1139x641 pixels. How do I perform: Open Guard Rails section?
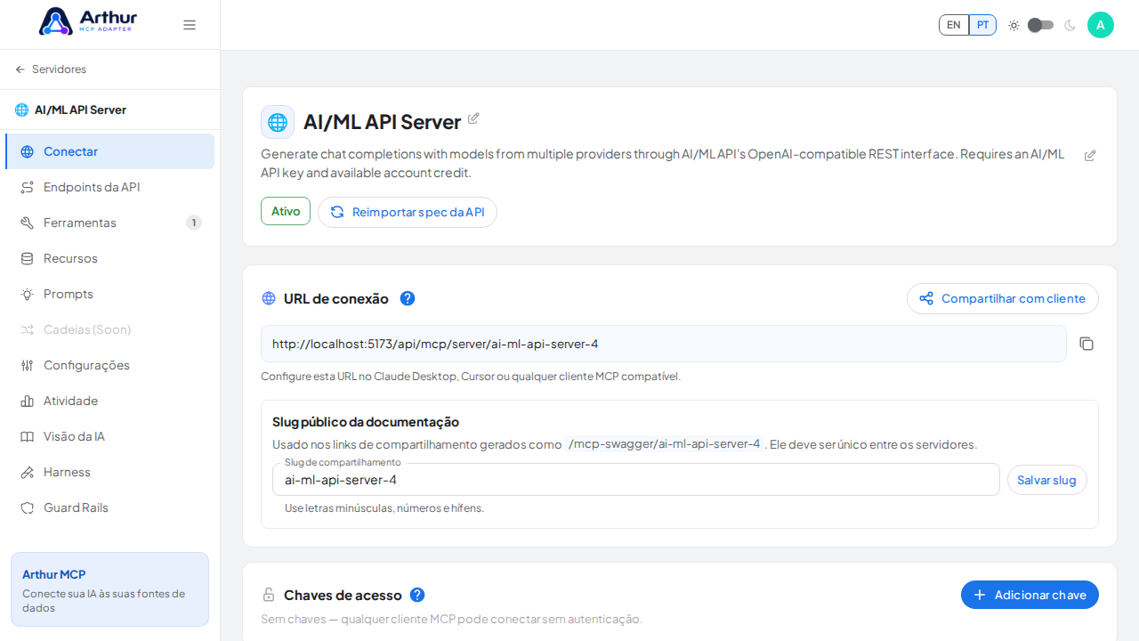click(x=109, y=507)
